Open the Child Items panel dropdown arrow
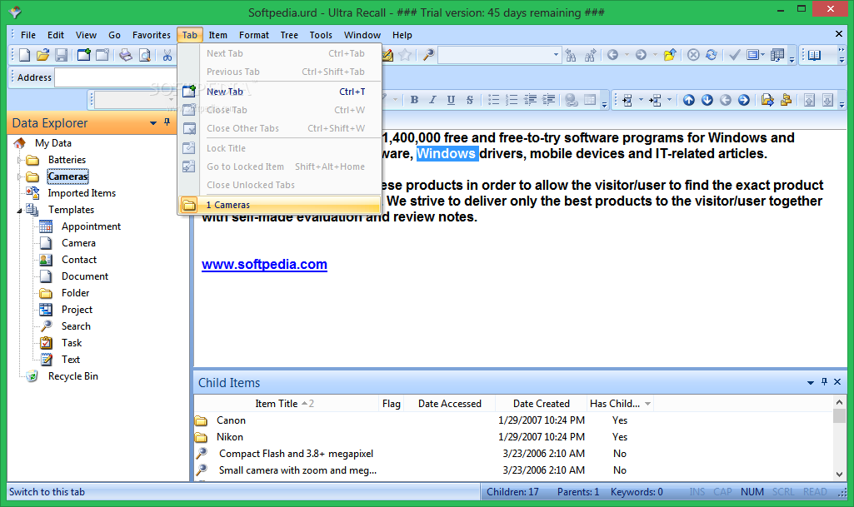 811,383
